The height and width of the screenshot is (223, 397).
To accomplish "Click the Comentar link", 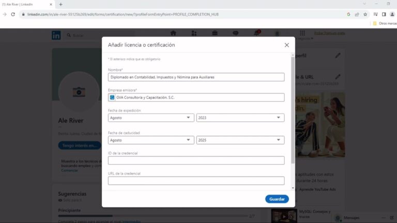I will (x=69, y=170).
